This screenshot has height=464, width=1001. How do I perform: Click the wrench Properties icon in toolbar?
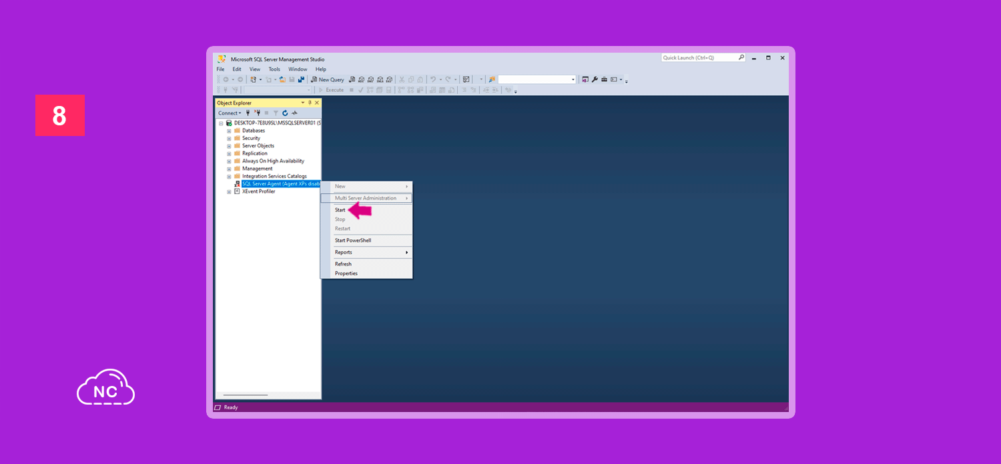(x=595, y=79)
